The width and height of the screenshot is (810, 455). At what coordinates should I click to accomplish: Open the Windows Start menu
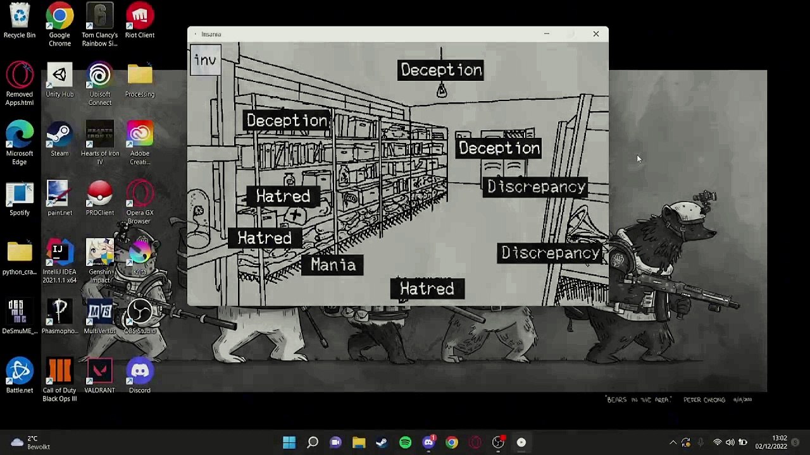(289, 442)
